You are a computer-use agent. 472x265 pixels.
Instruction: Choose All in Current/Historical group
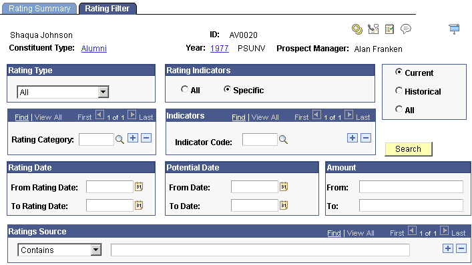click(399, 109)
